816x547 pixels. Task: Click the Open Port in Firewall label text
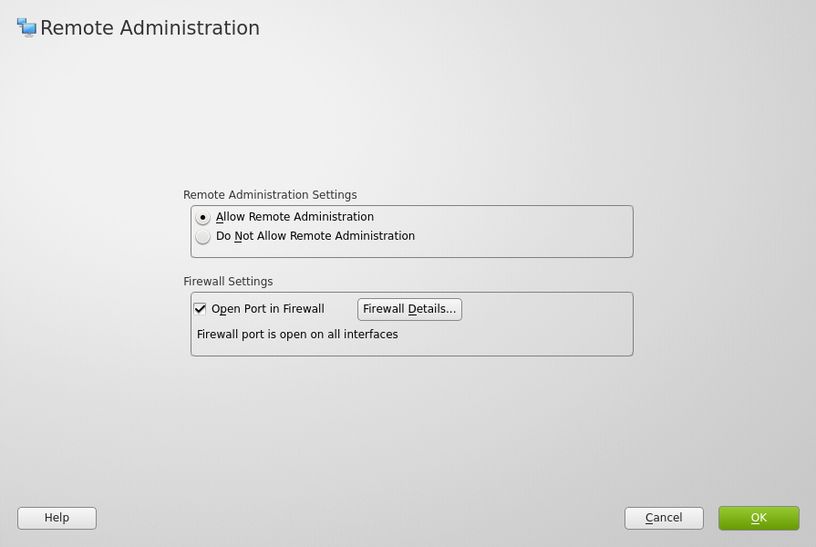click(x=267, y=309)
